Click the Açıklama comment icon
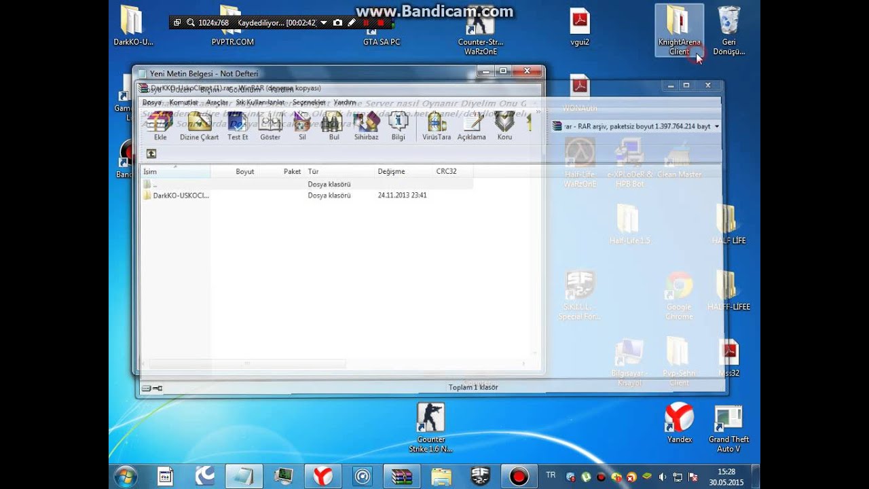 pyautogui.click(x=472, y=126)
